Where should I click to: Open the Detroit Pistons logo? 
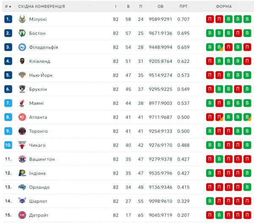22,215
